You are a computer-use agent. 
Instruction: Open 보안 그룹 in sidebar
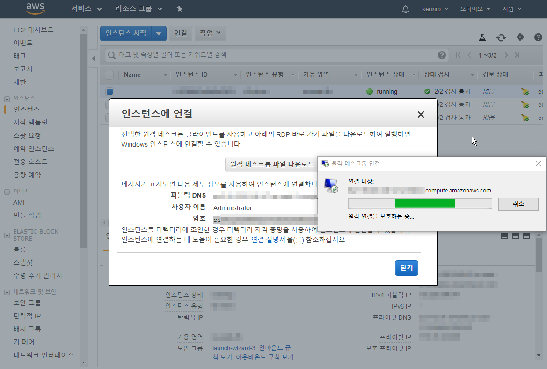tap(27, 303)
